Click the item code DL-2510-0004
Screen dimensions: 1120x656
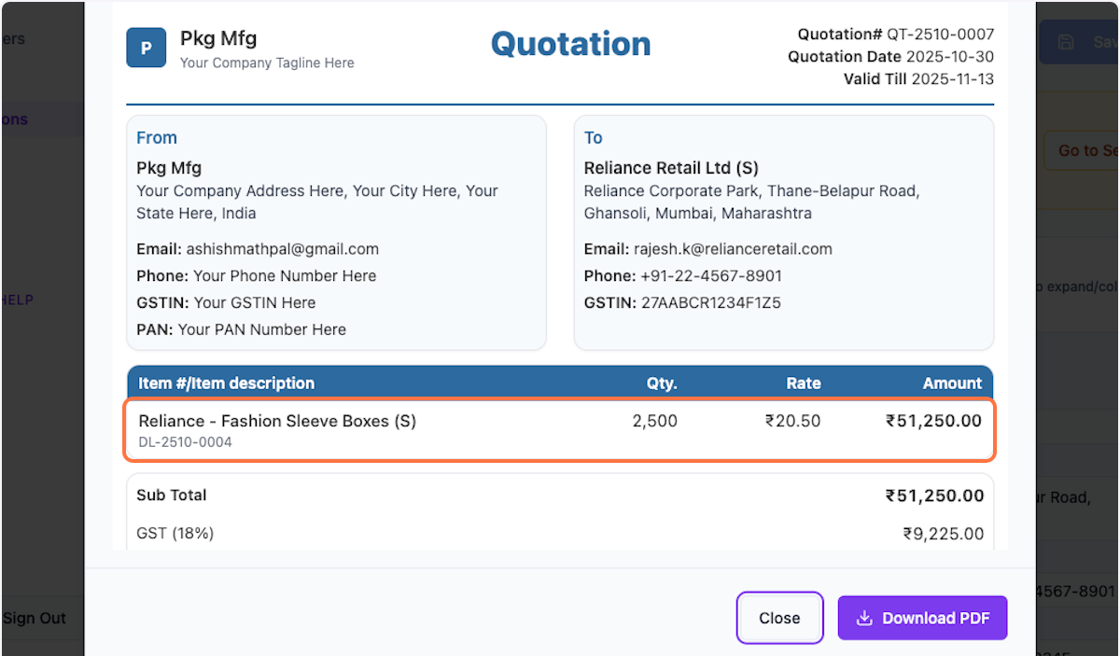185,442
